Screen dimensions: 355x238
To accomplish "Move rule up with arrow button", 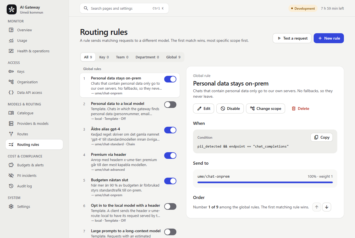I will (x=317, y=207).
